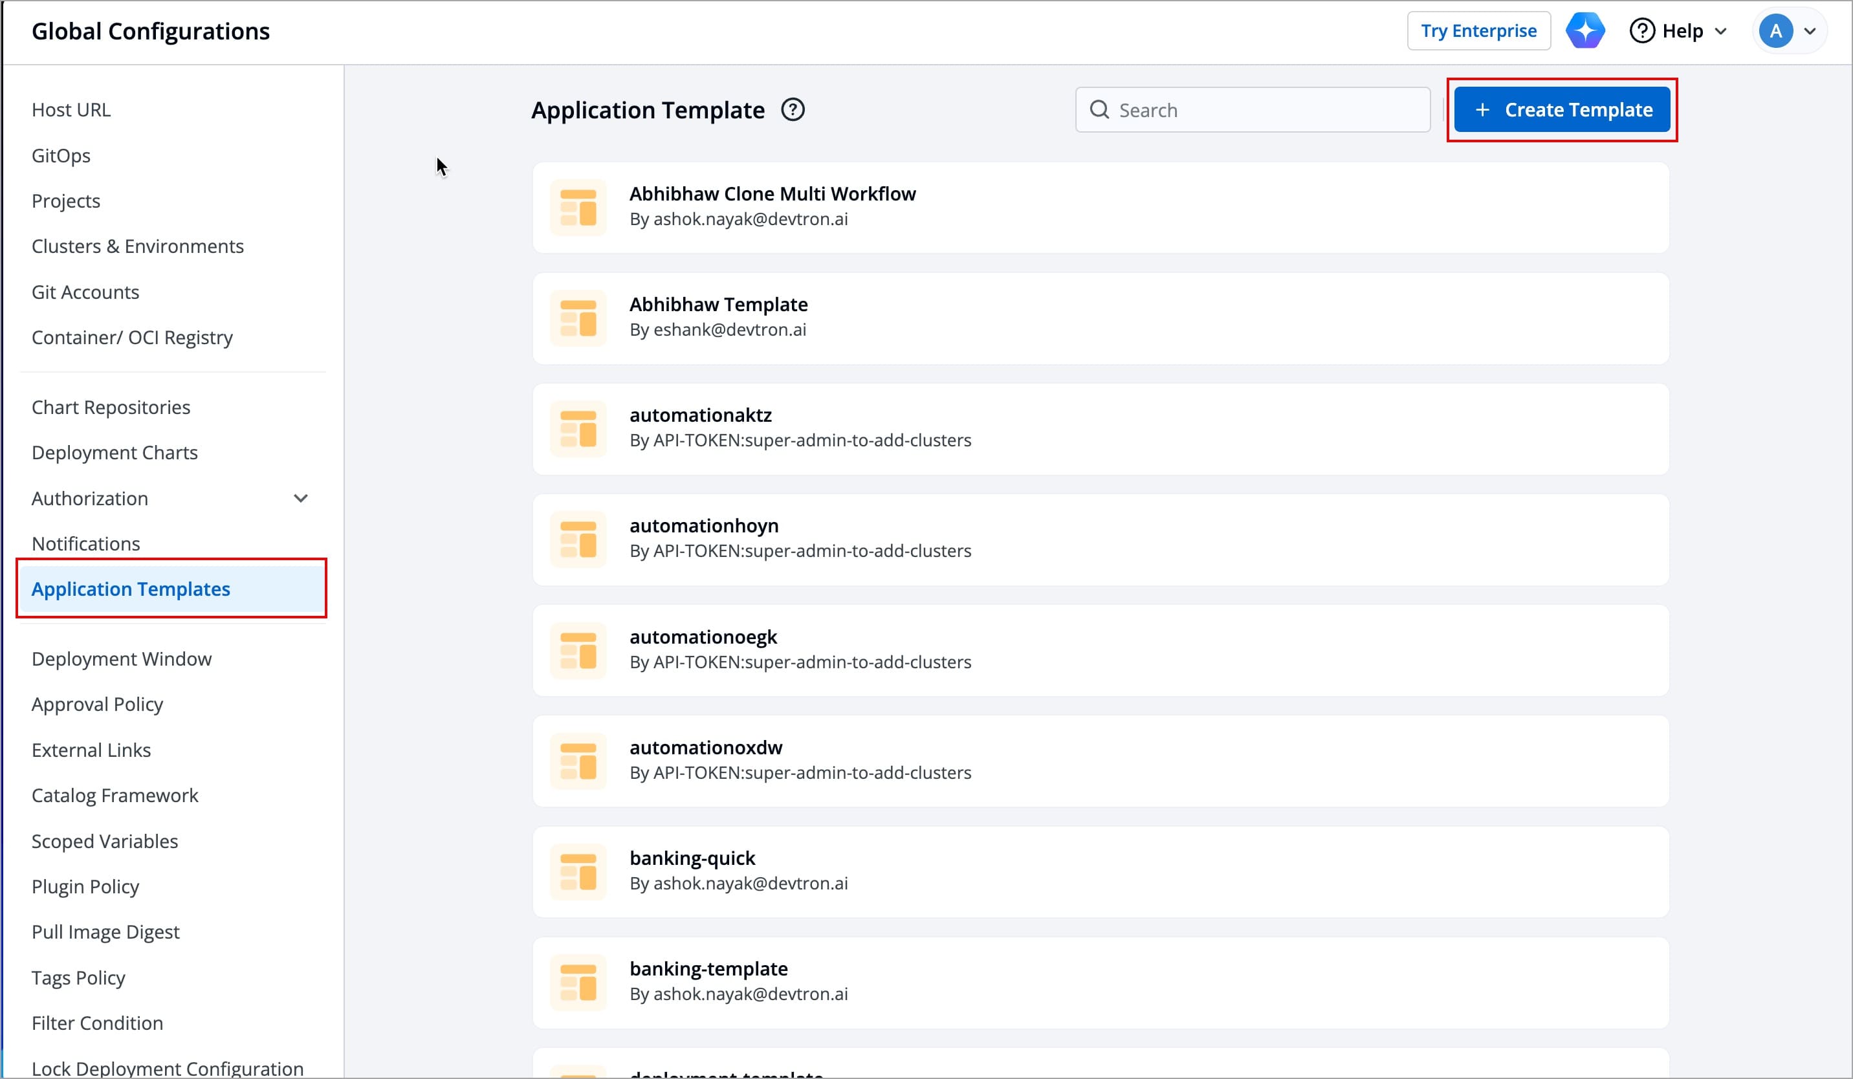Click the automationhoyn template icon
The height and width of the screenshot is (1079, 1853).
click(x=578, y=539)
